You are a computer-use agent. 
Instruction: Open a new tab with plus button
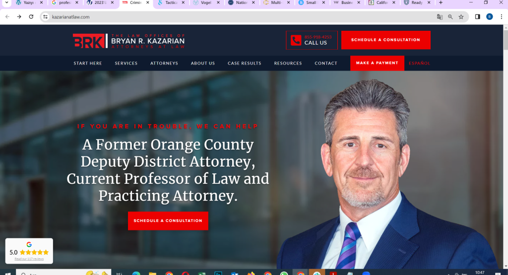pyautogui.click(x=441, y=2)
